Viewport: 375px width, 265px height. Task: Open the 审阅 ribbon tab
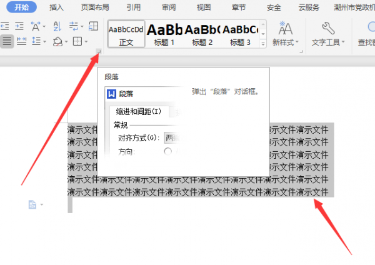(169, 7)
